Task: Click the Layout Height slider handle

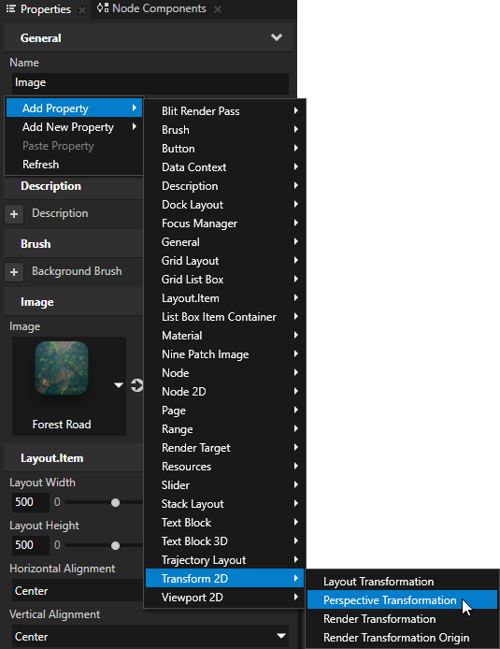Action: 115,545
